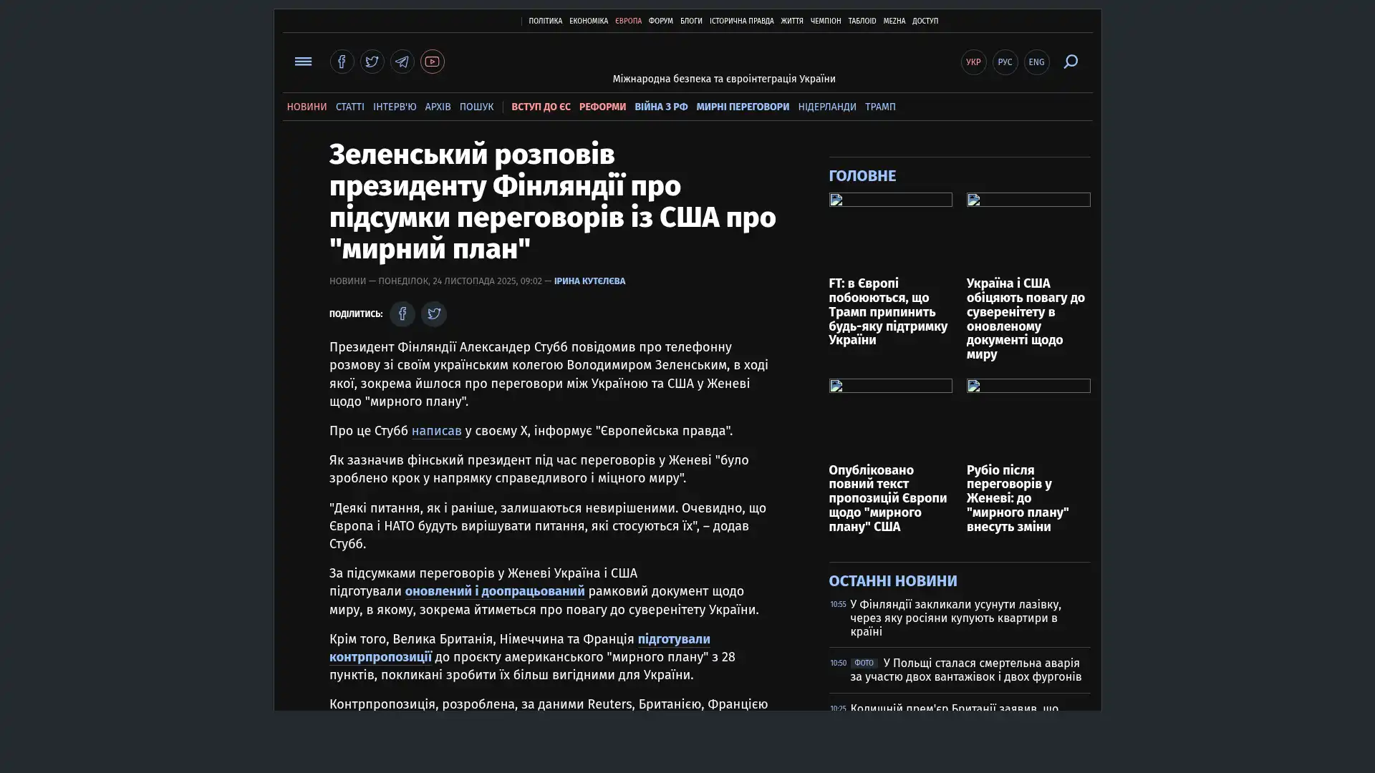This screenshot has height=773, width=1375.
Task: Share article via Twitter icon
Action: tap(433, 313)
